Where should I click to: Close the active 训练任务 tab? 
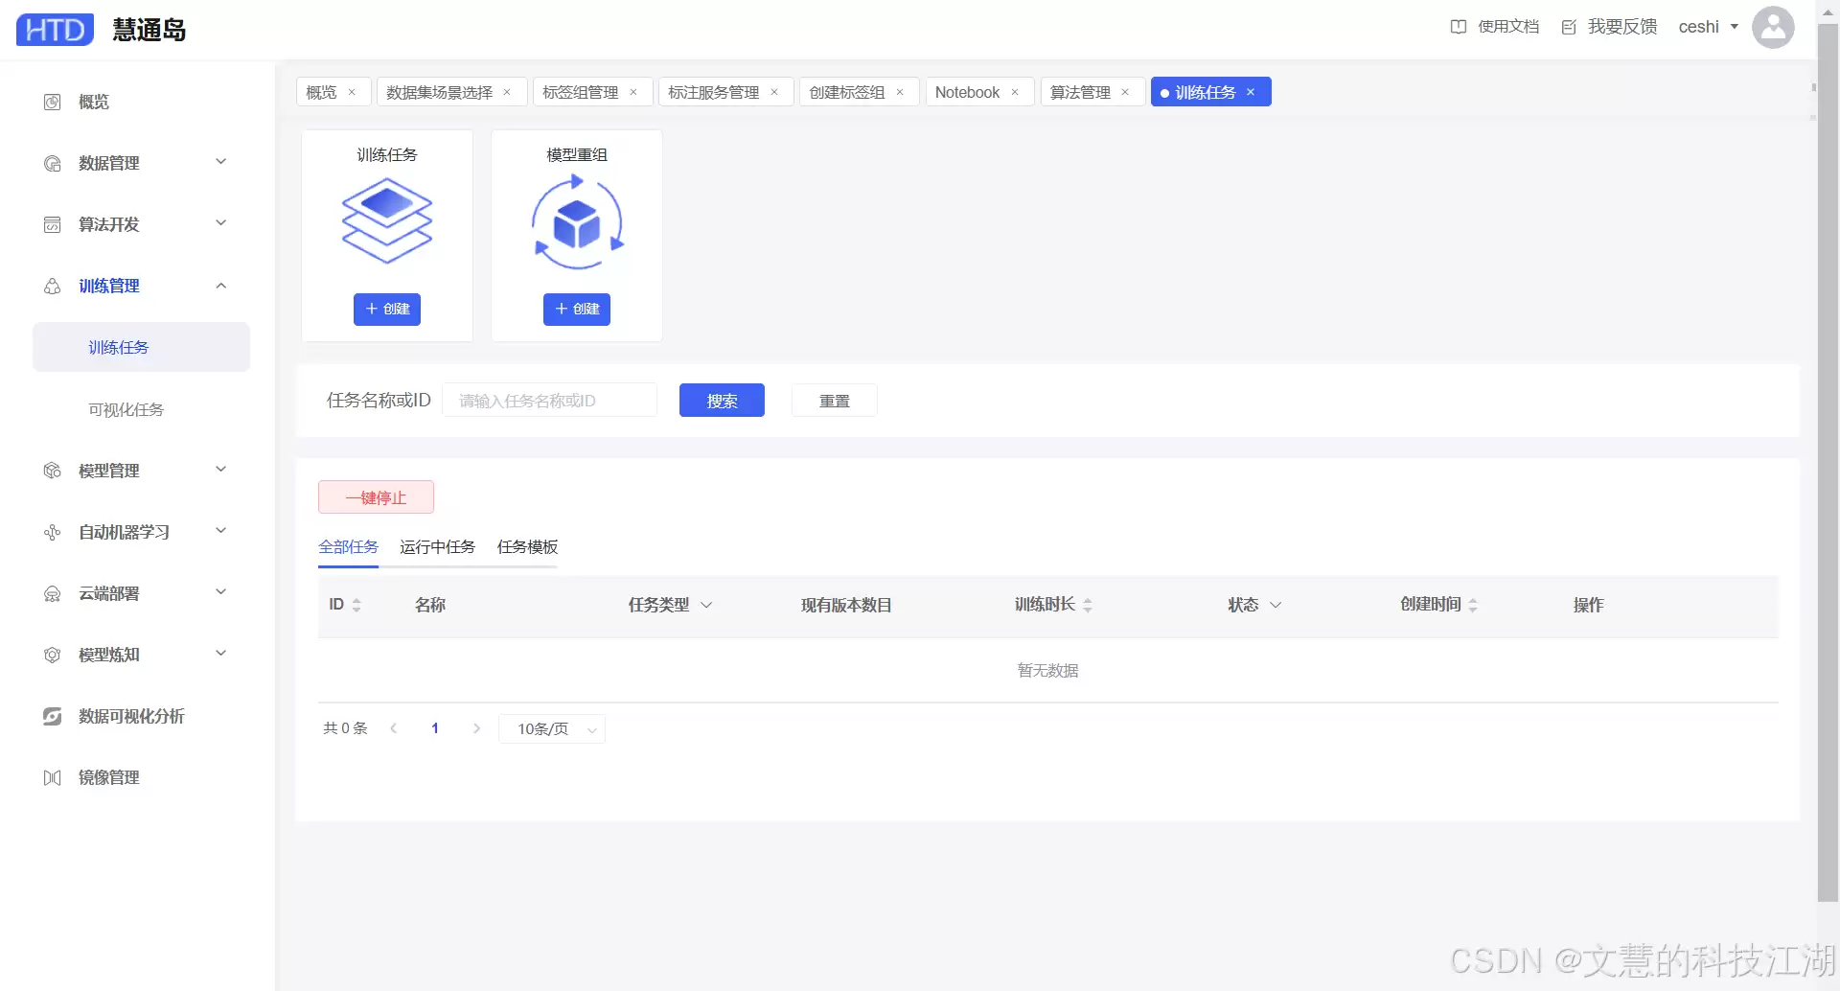1251,92
